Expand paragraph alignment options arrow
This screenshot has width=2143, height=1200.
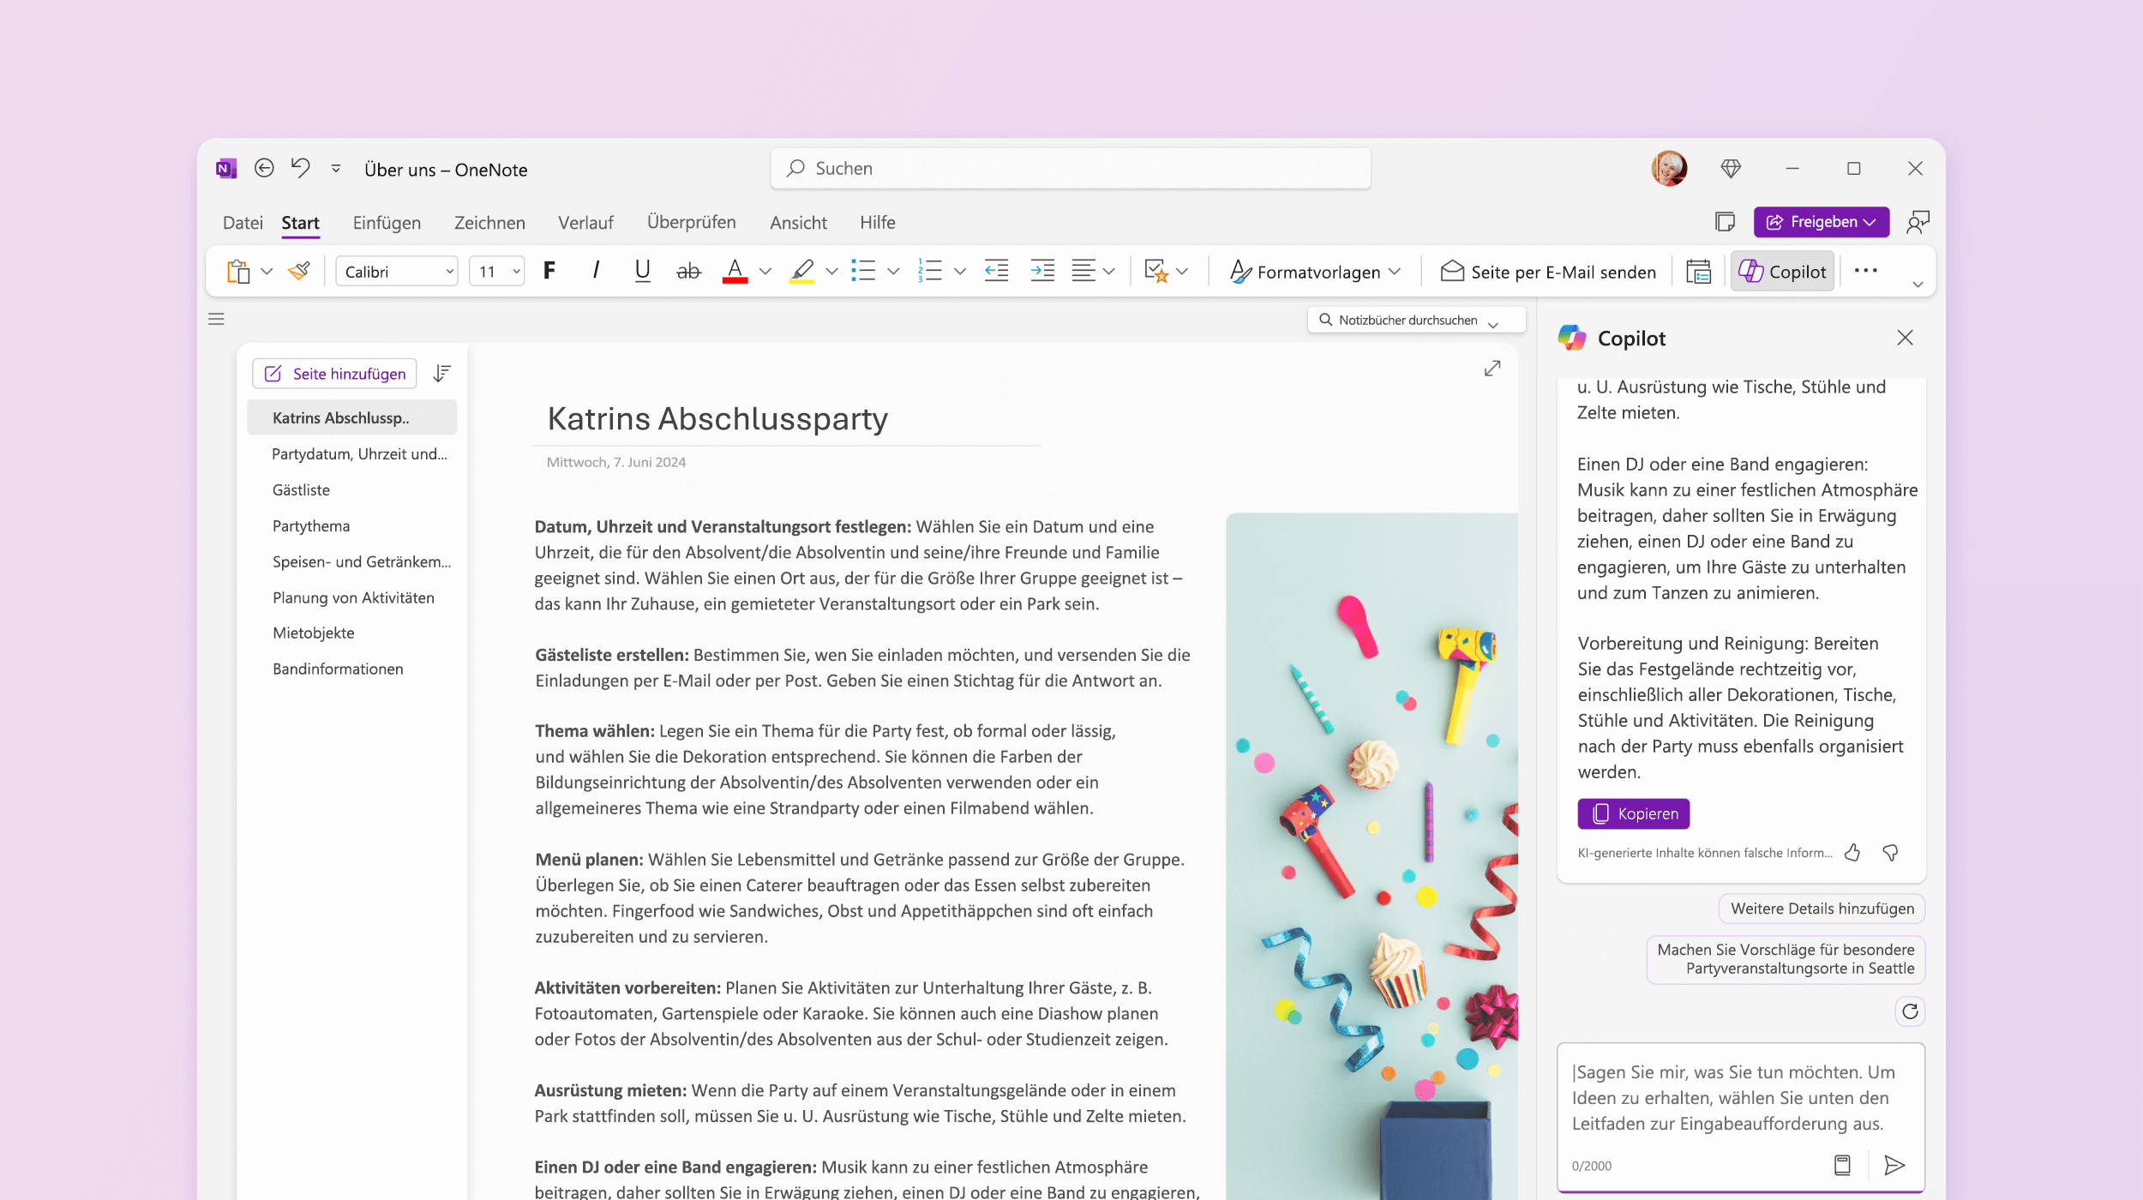click(x=1109, y=272)
